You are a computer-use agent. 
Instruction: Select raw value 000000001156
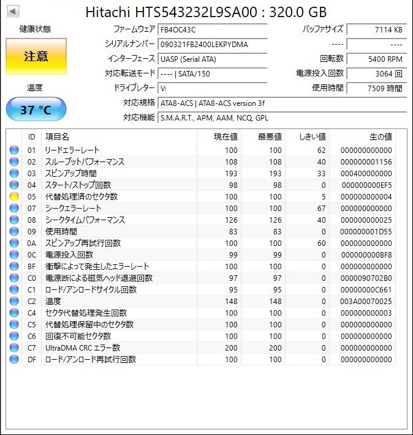(x=366, y=162)
